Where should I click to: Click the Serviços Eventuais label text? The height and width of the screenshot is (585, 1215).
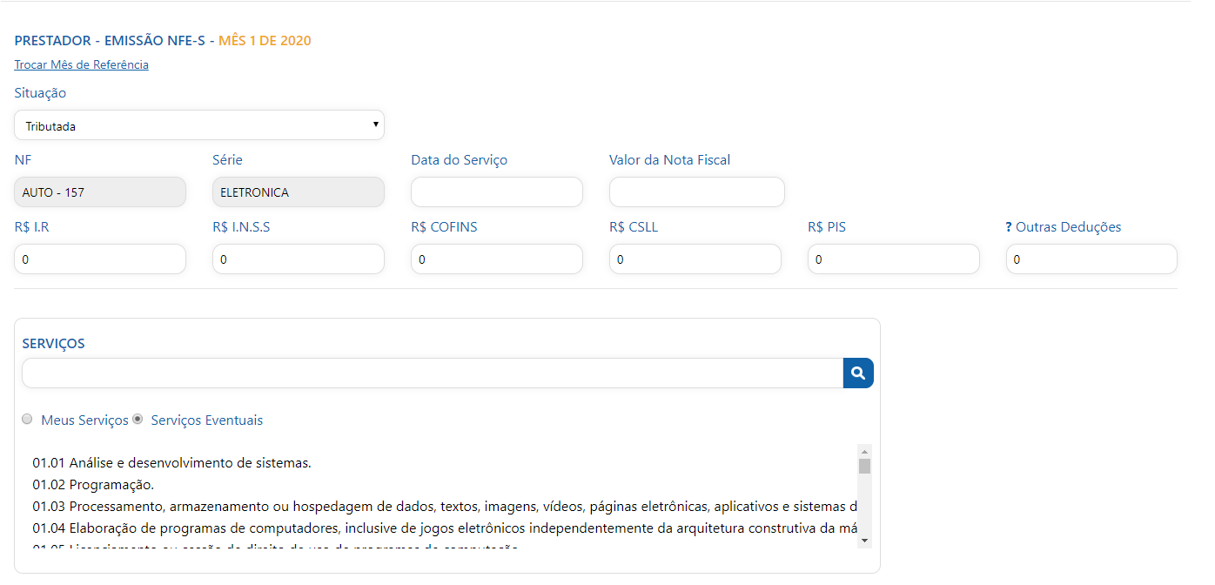(206, 420)
